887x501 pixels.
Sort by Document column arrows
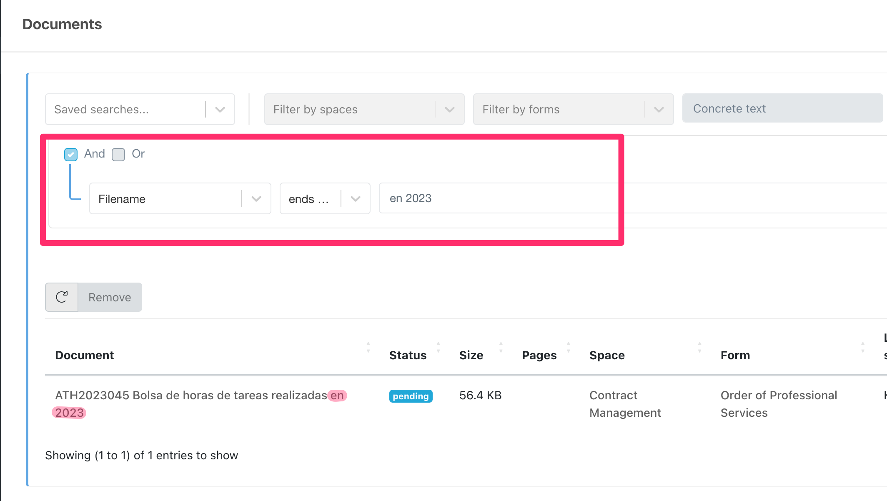(x=368, y=347)
